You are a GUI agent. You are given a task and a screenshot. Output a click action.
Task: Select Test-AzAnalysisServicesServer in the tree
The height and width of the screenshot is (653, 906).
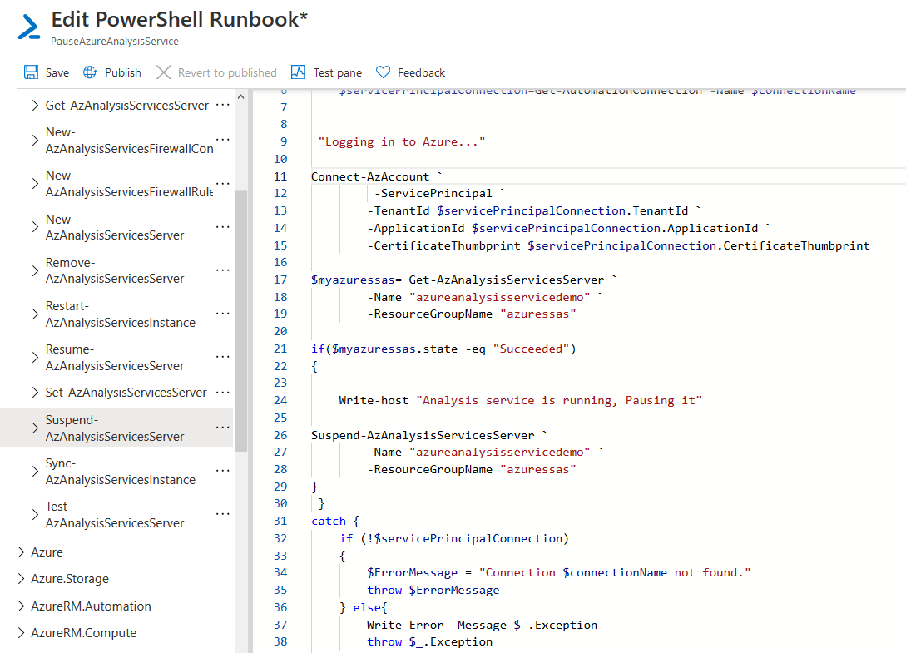pyautogui.click(x=115, y=515)
